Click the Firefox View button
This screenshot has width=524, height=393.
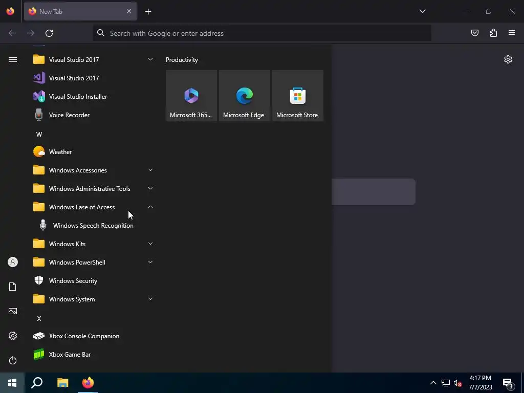coord(10,11)
